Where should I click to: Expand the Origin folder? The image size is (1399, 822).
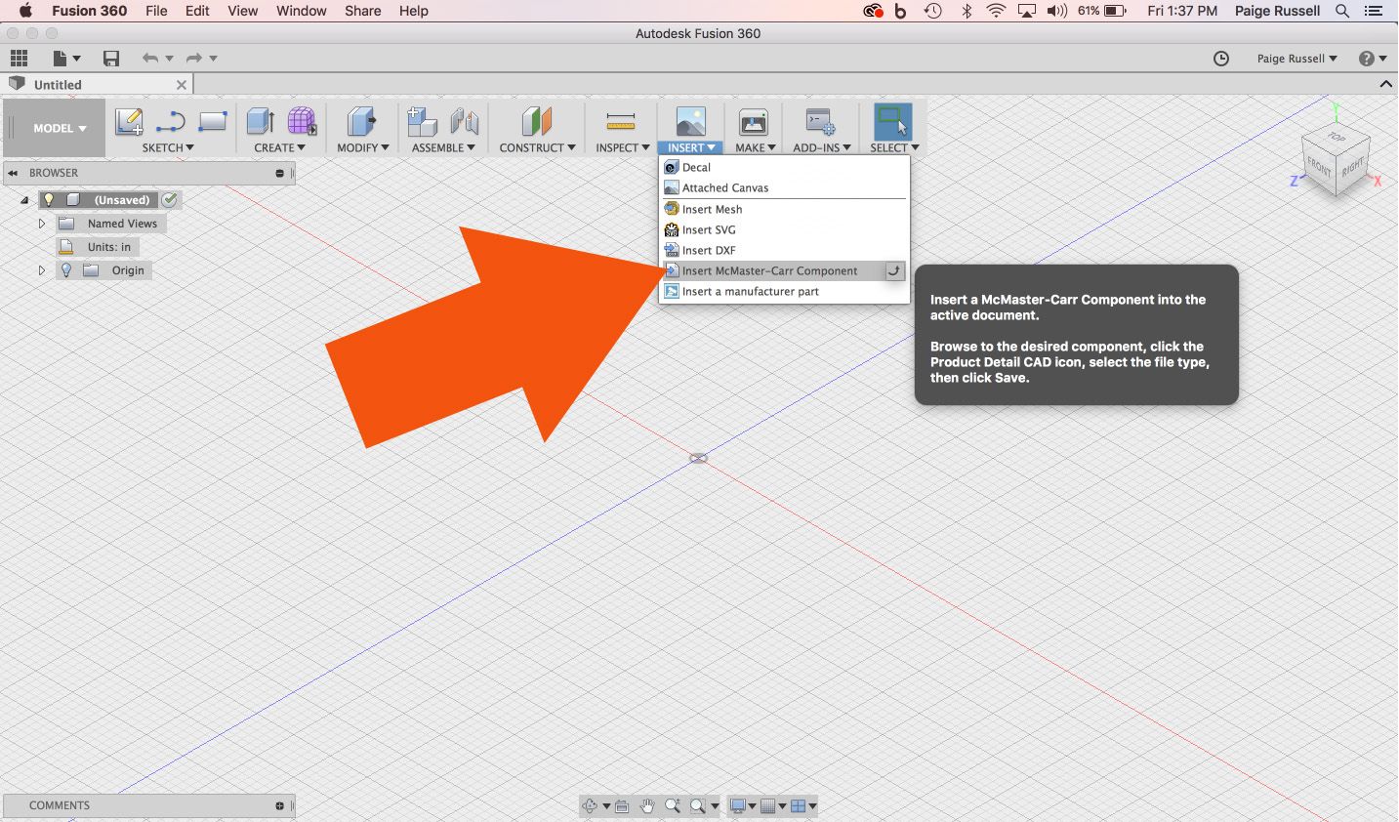[x=42, y=270]
